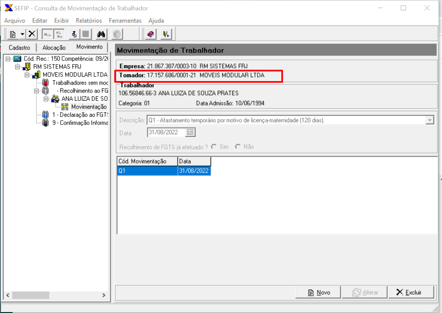Open the Editar menu
The width and height of the screenshot is (442, 313).
tap(40, 21)
